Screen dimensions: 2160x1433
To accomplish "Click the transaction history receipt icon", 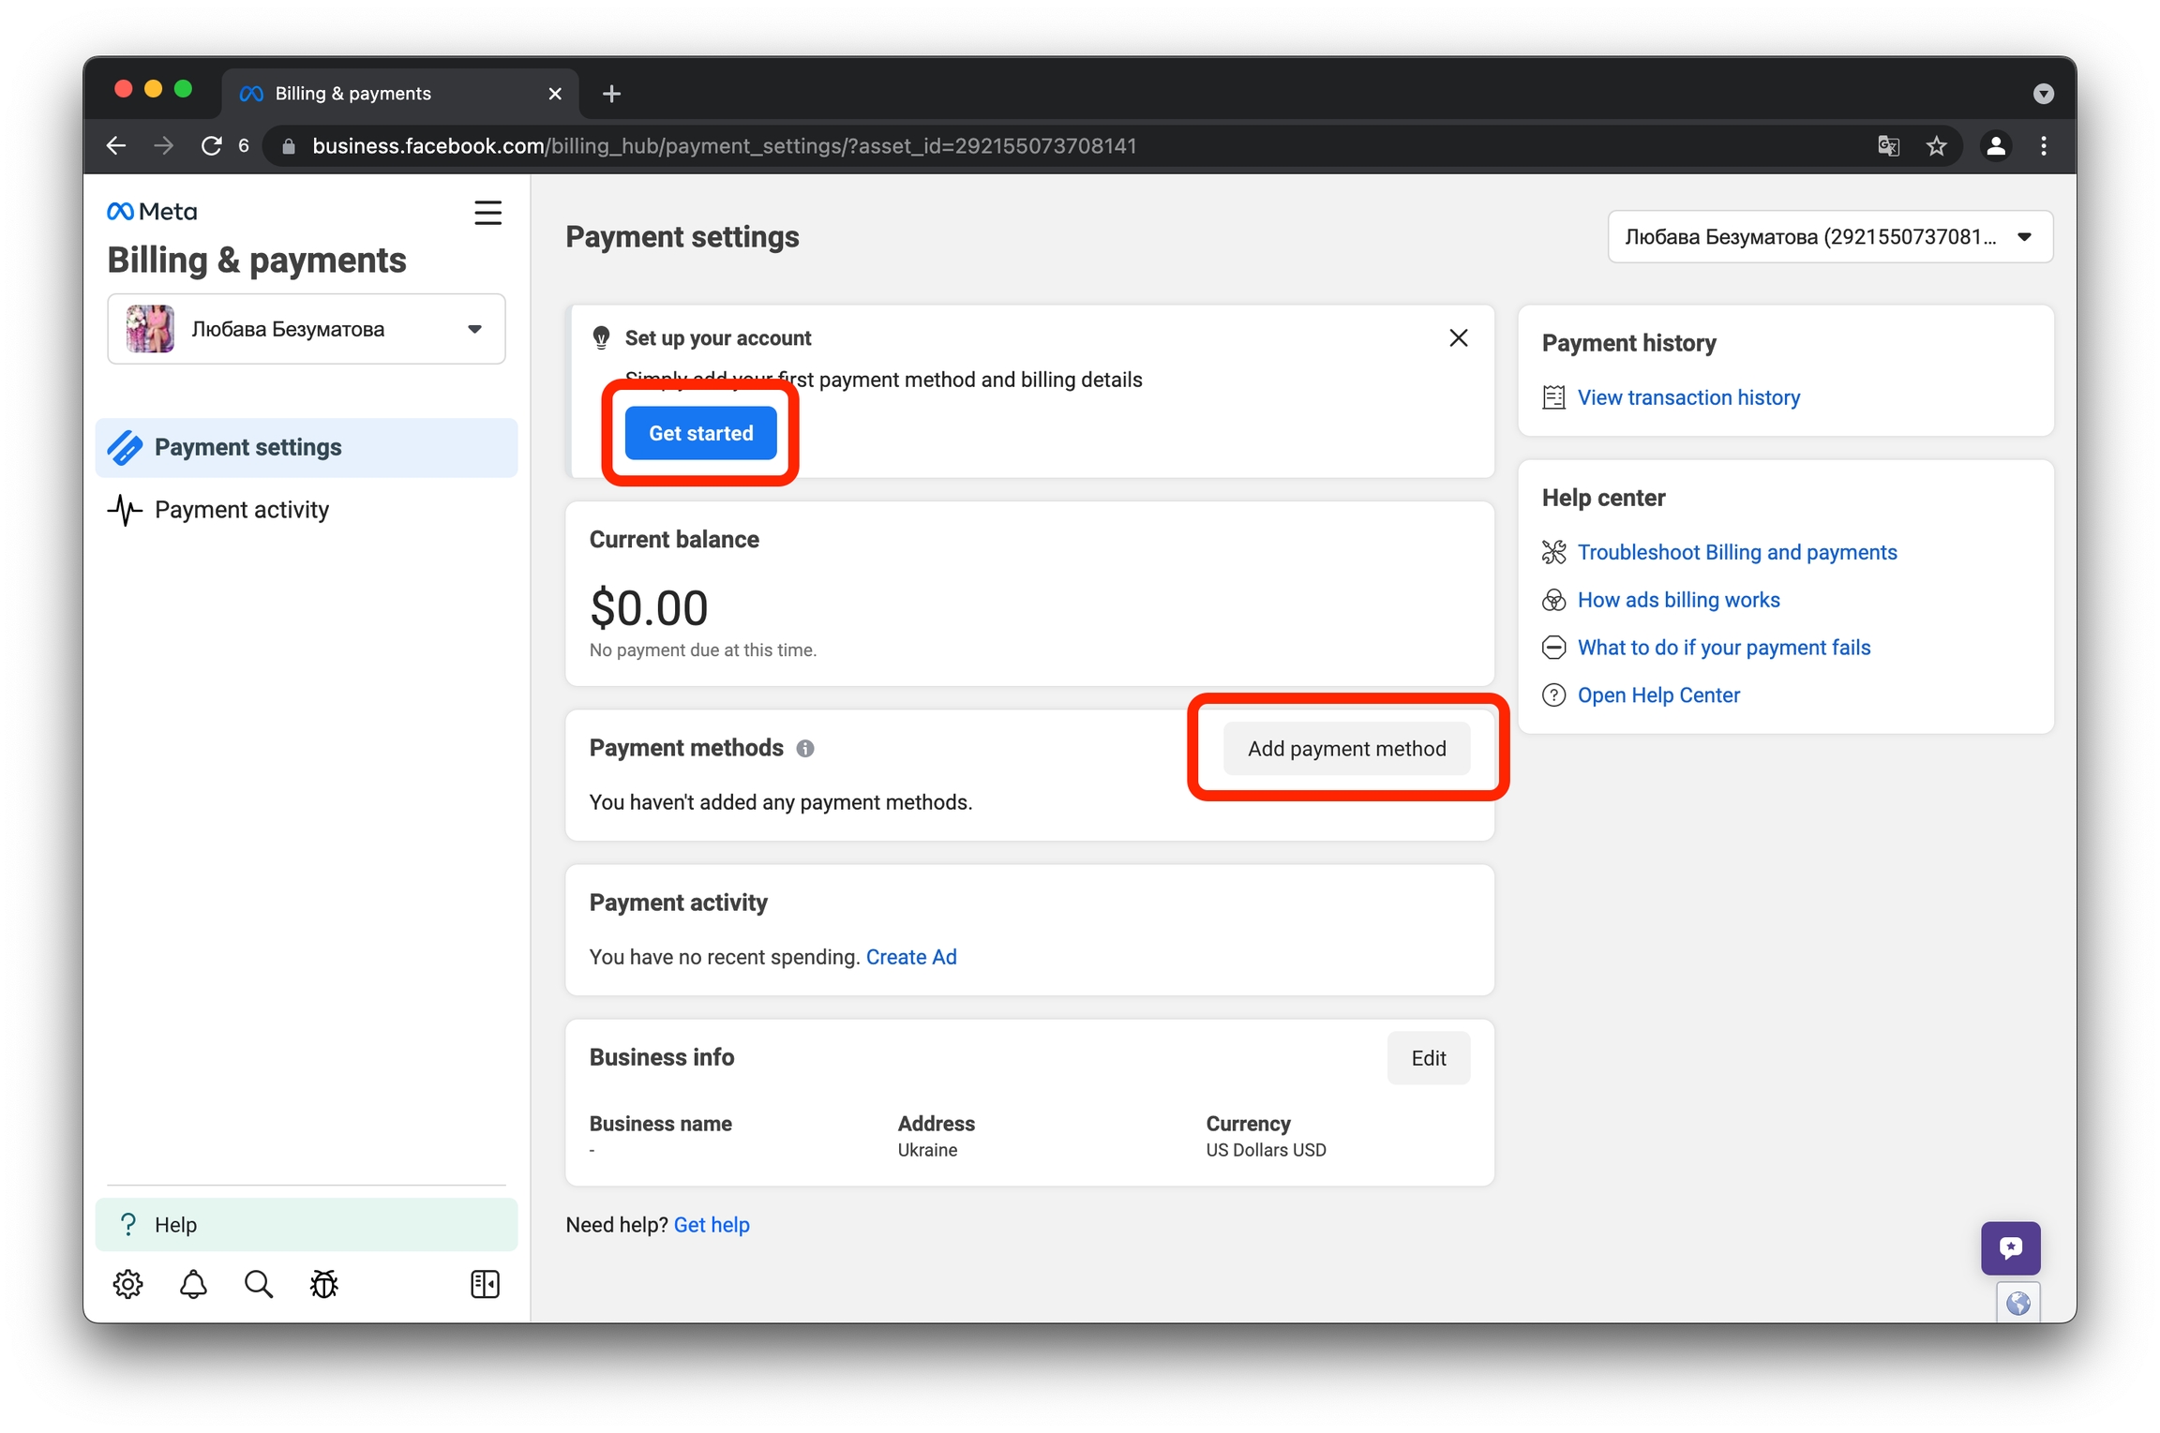I will pyautogui.click(x=1553, y=397).
